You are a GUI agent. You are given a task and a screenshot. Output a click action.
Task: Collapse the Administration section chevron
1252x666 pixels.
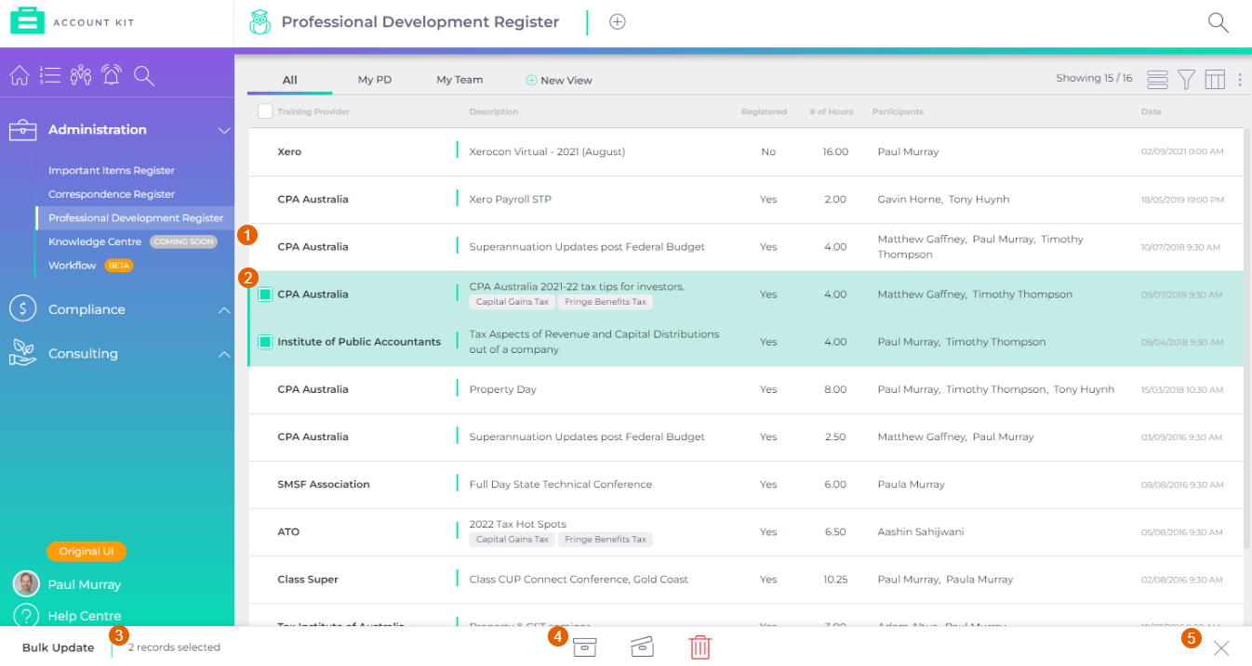tap(224, 131)
